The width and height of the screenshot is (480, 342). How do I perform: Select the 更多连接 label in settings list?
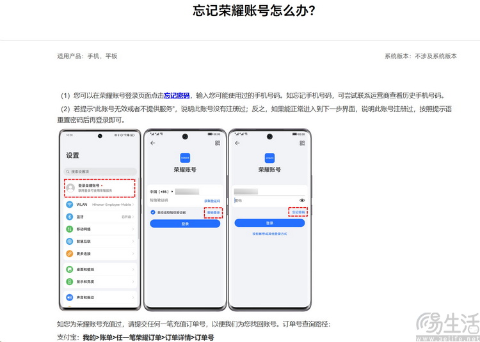coord(83,253)
